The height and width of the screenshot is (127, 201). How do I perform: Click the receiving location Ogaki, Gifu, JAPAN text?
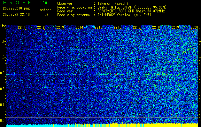pyautogui.click(x=132, y=7)
